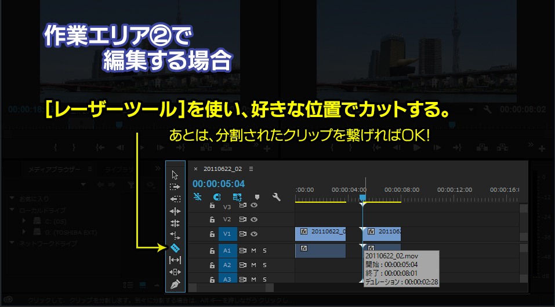Play in Program Monitor
555x307 pixels.
coord(417,148)
